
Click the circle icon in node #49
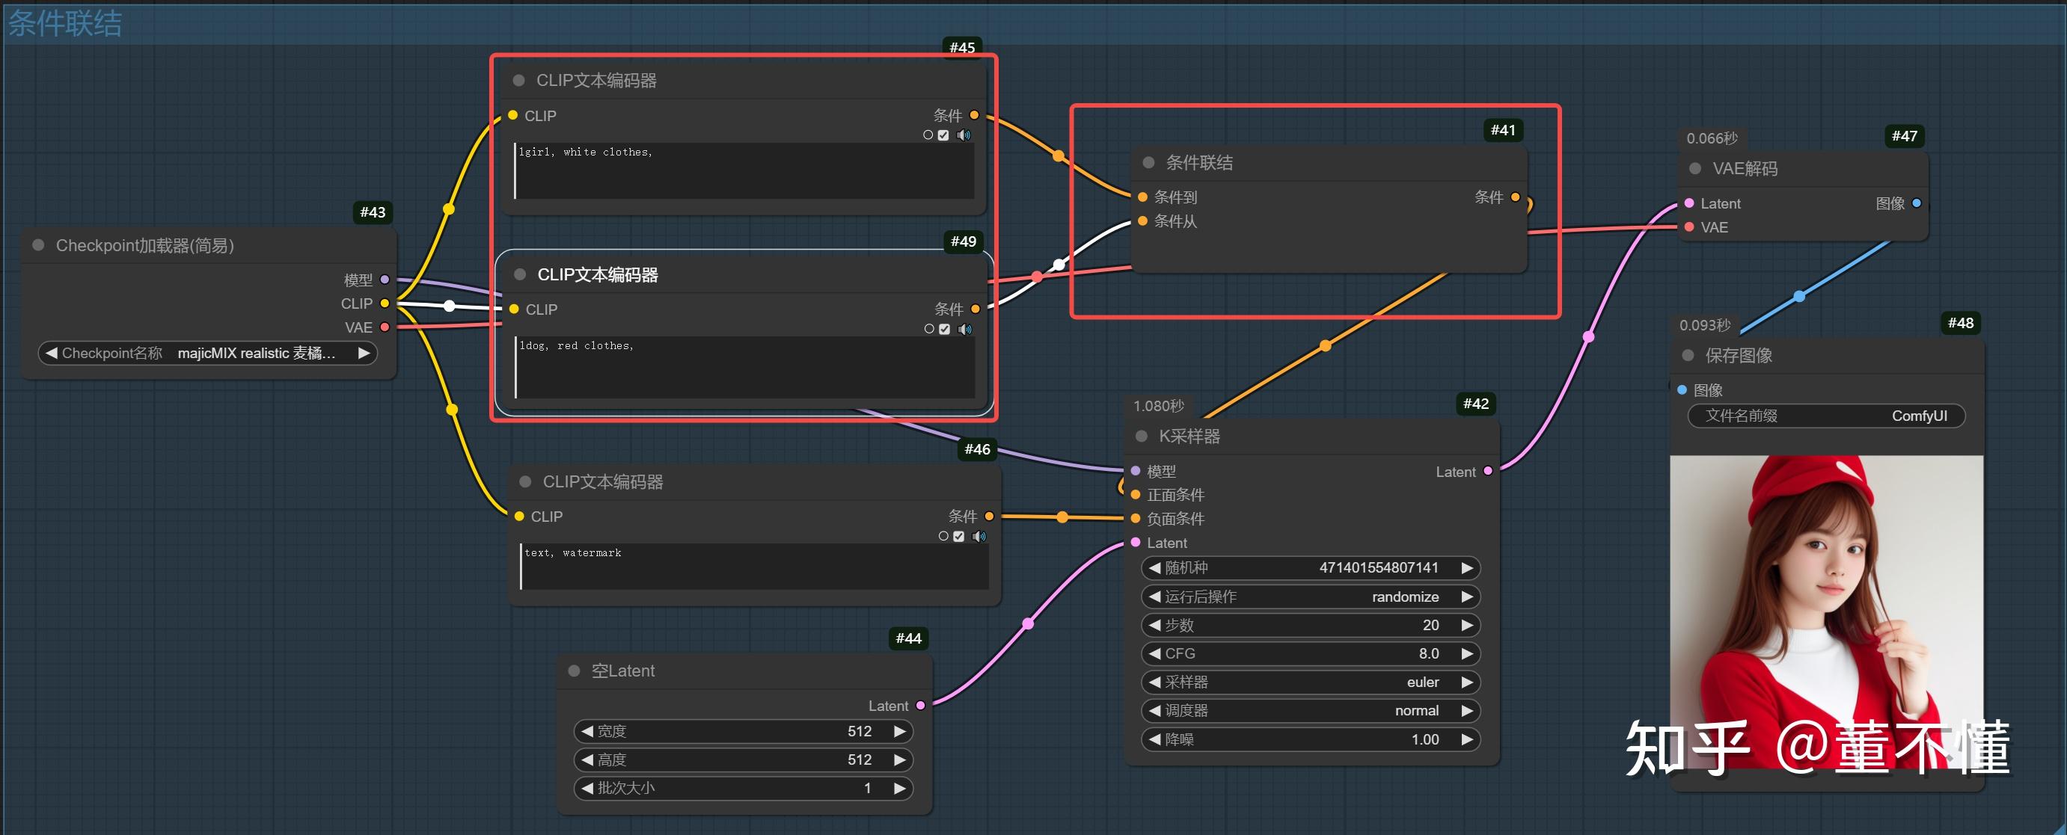(928, 329)
